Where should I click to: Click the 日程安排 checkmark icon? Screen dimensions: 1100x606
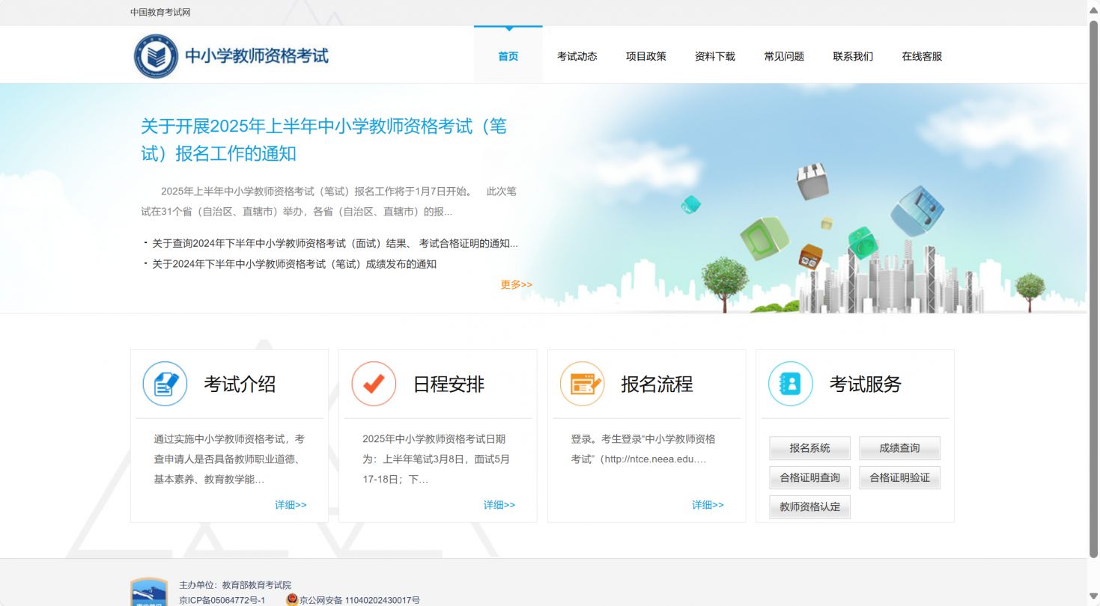[374, 384]
